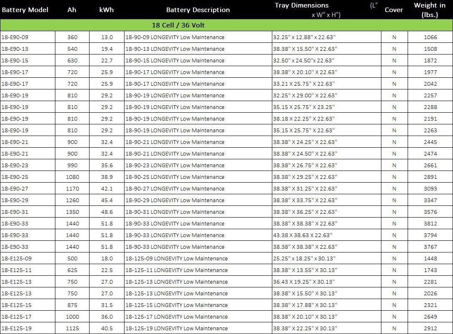Select dimensions 38.38" X 15.50" X 22.63"
The image size is (453, 334).
(x=305, y=49)
